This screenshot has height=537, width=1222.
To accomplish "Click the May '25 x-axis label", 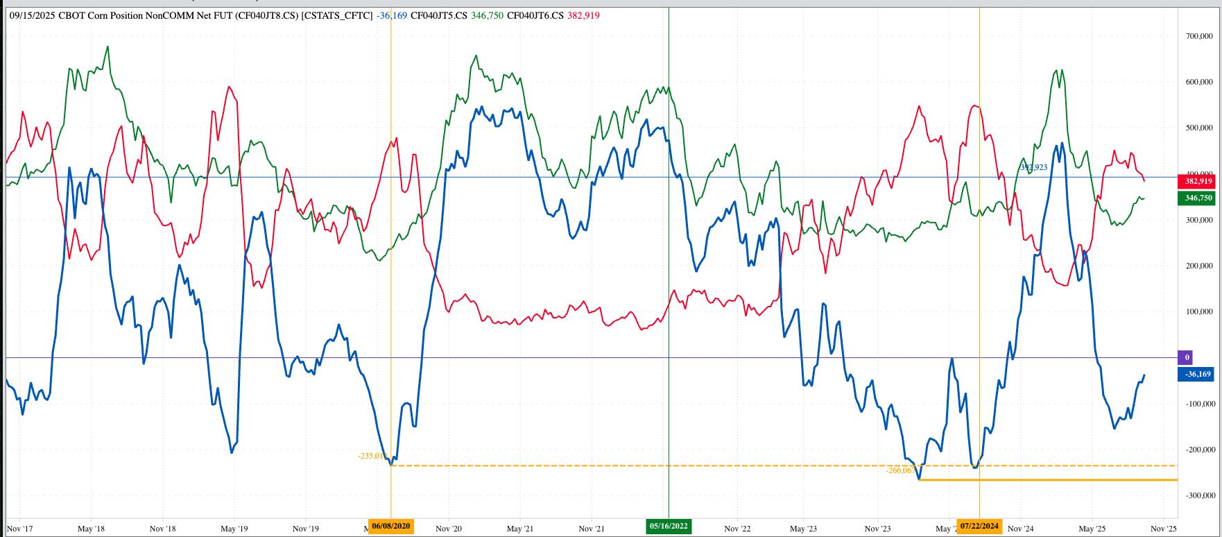I will point(1092,529).
